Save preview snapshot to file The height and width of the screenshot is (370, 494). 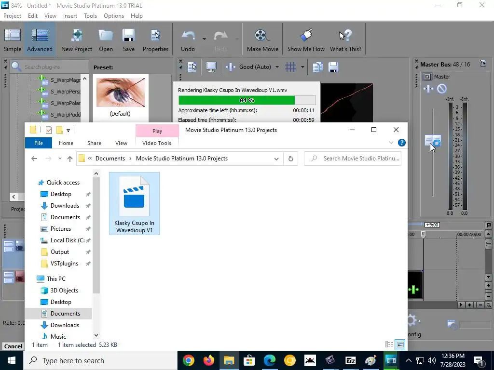point(333,66)
